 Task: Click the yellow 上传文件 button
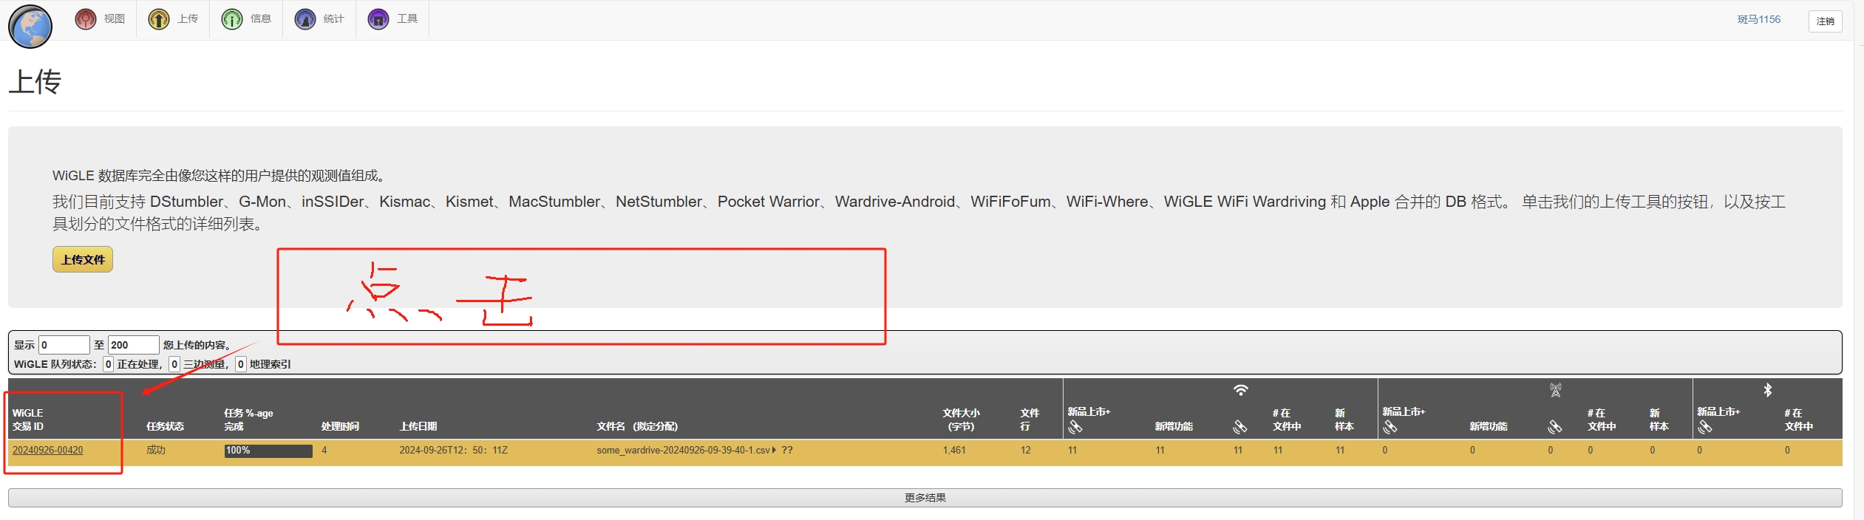pos(83,259)
